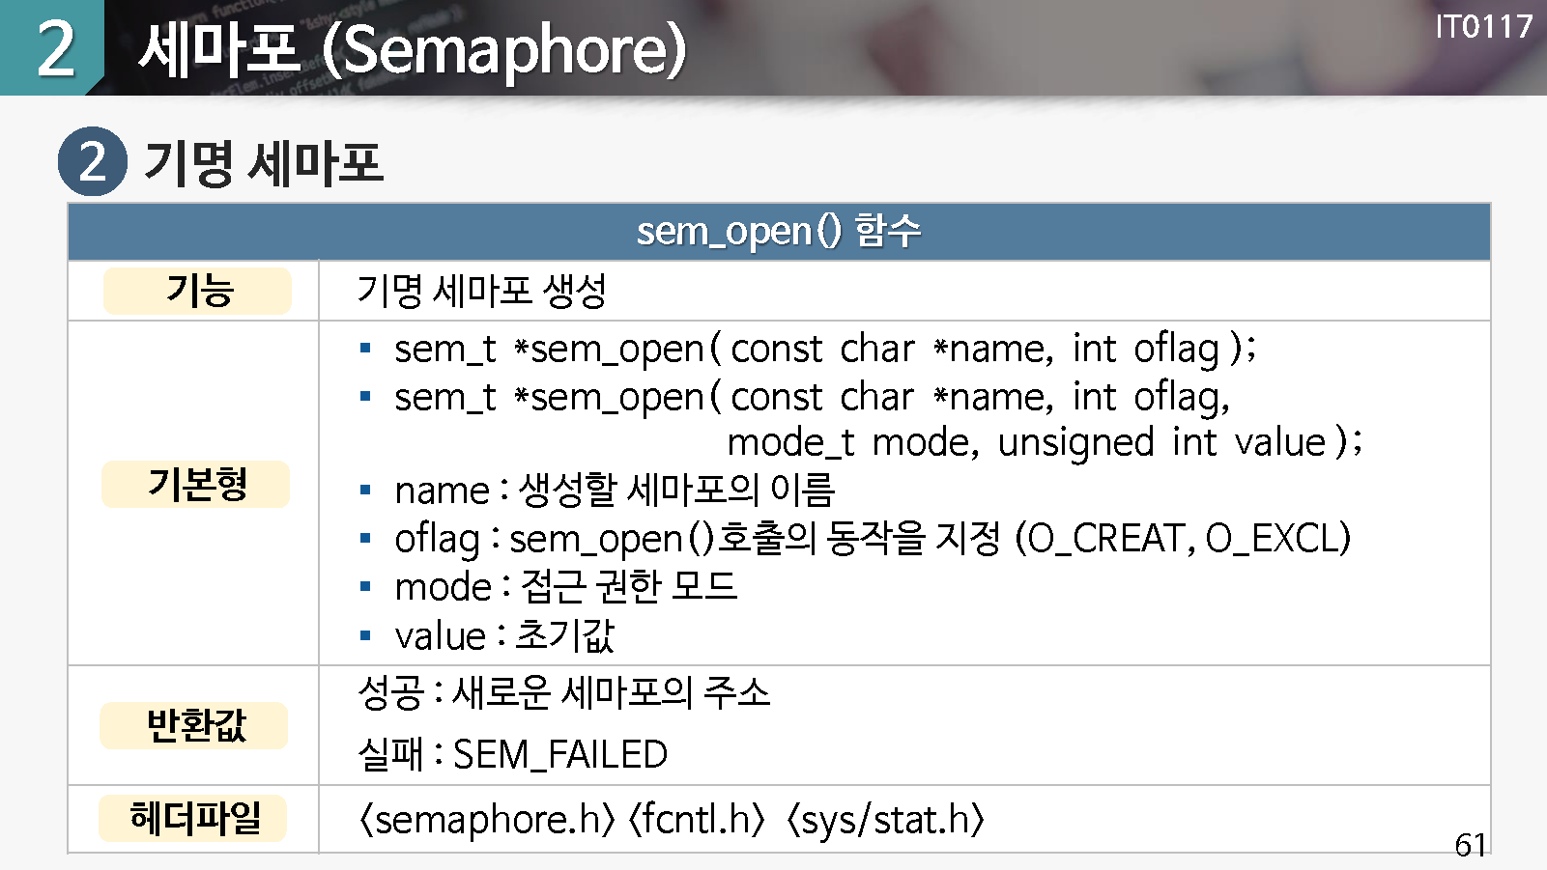Screen dimensions: 1547x870
Task: Click the mode_t mode, unsigned int value line
Action: click(1044, 442)
